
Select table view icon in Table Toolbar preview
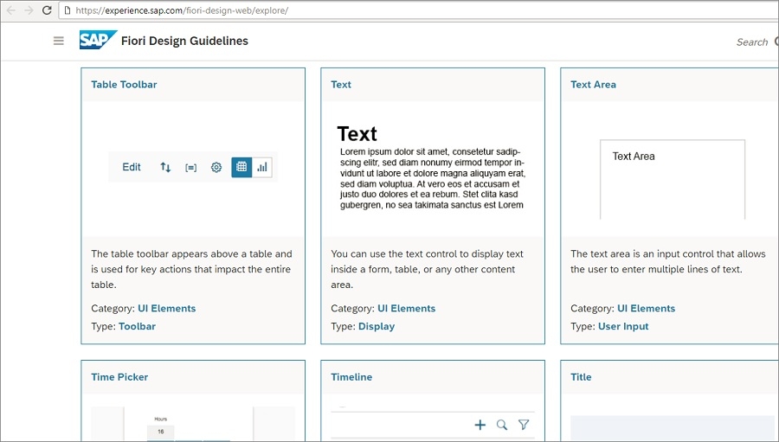point(241,167)
